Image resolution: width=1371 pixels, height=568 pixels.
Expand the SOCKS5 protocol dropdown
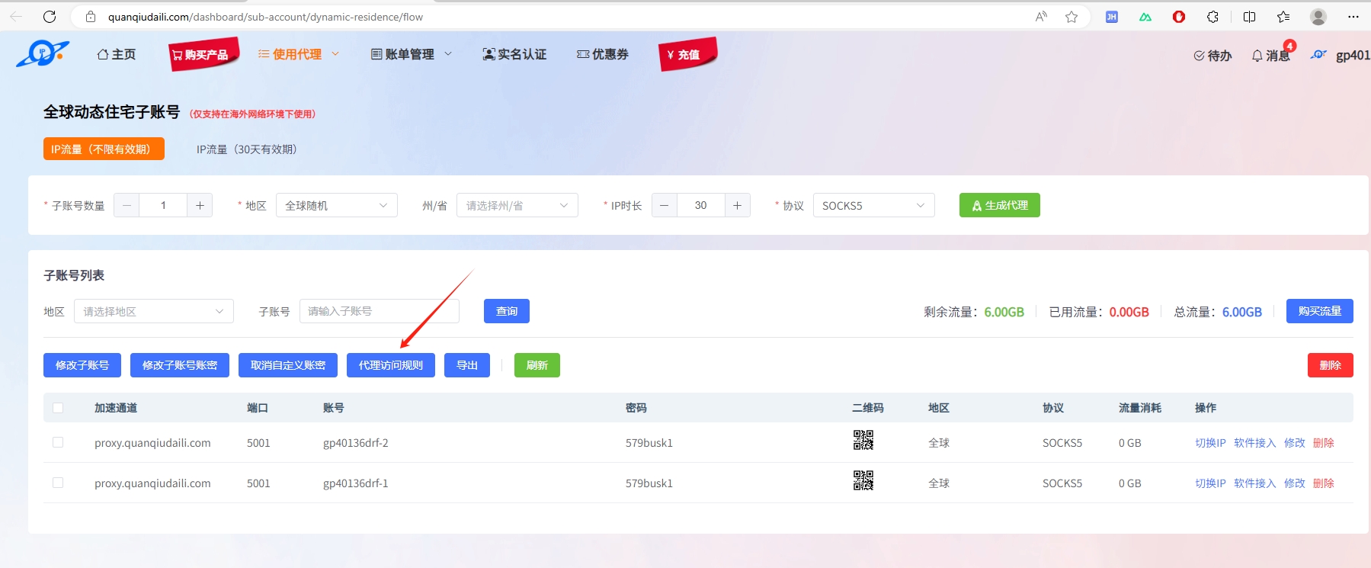(873, 205)
